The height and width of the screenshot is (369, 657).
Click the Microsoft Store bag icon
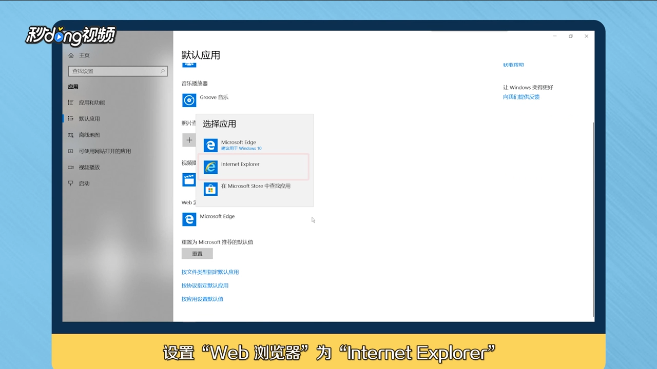click(210, 189)
